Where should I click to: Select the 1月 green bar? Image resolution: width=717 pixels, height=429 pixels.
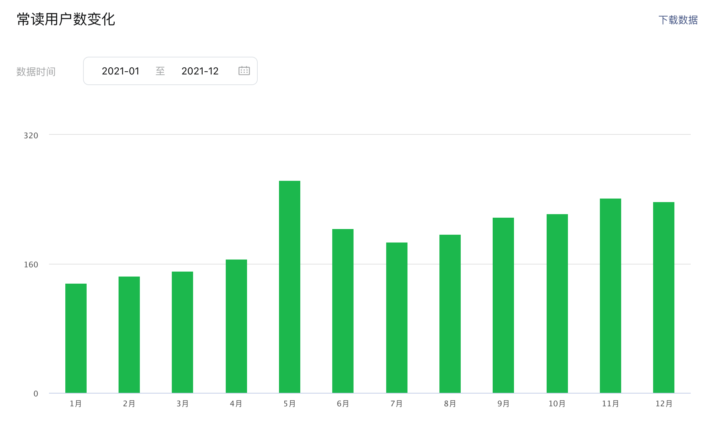point(76,338)
